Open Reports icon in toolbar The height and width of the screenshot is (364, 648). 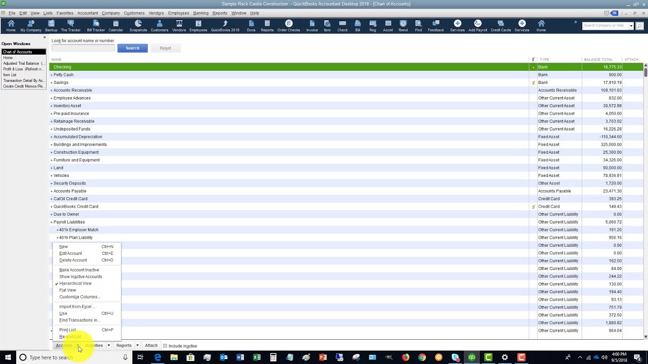click(x=267, y=26)
